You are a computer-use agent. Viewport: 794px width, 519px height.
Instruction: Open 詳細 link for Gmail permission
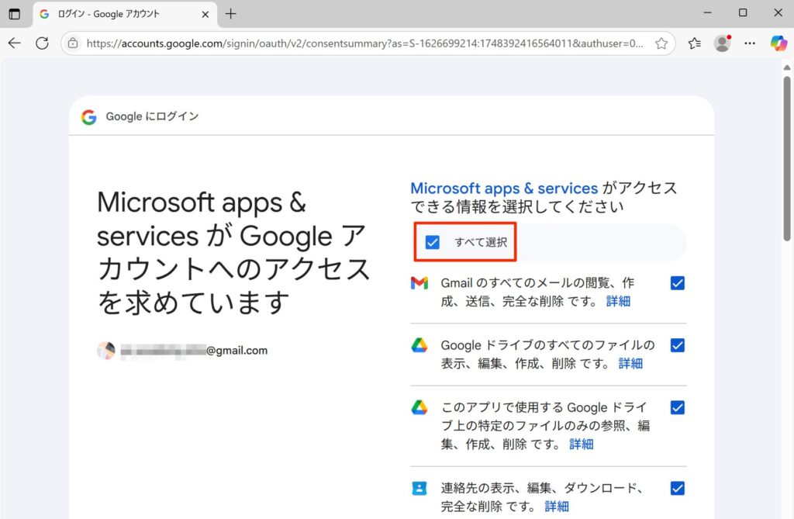[618, 302]
